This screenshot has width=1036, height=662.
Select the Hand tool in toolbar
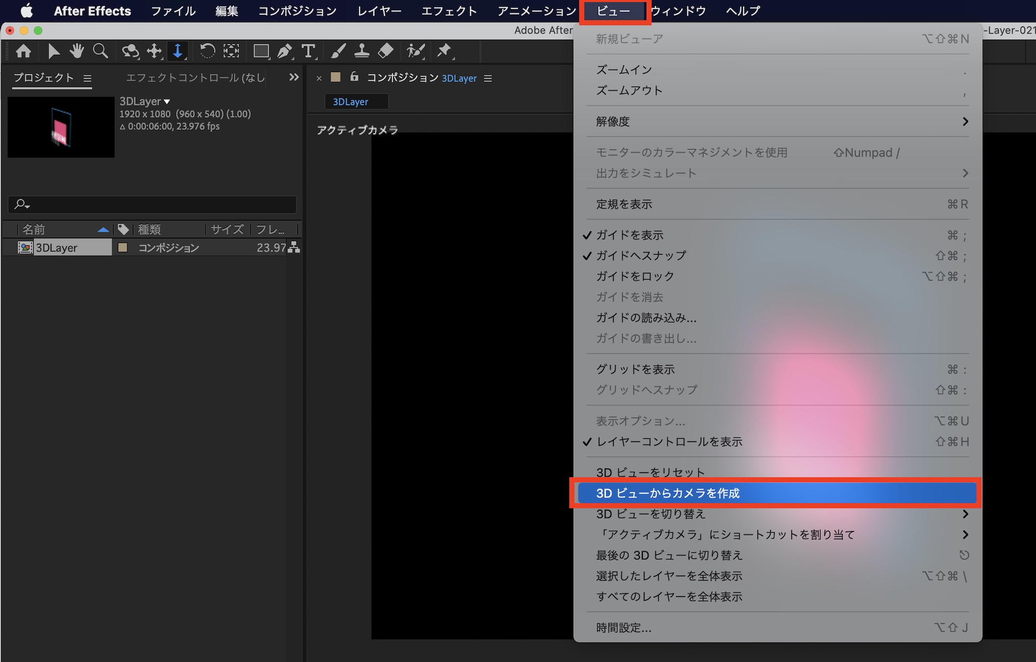coord(77,51)
